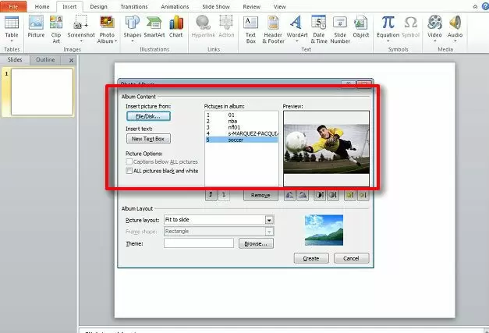Open the Shapes dropdown in ribbon
Screen dimensions: 489x333
132,27
